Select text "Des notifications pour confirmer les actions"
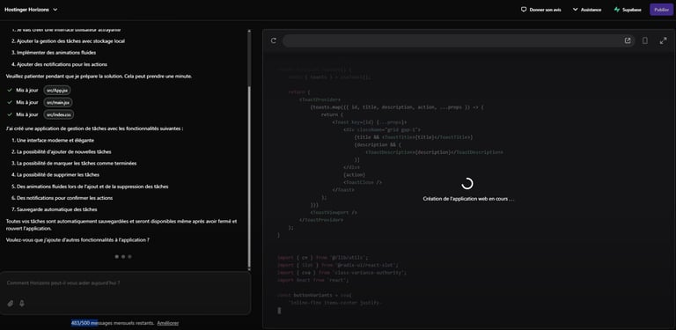Screen dimensions: 676x330 click(64, 198)
